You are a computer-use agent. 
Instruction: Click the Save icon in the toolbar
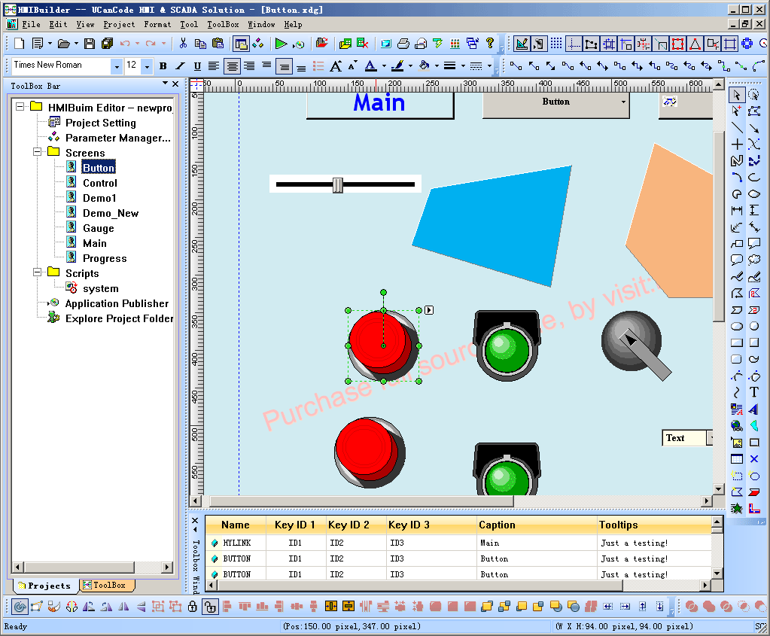[x=88, y=43]
